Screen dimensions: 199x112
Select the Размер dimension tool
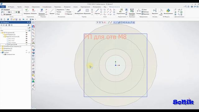pos(139,12)
